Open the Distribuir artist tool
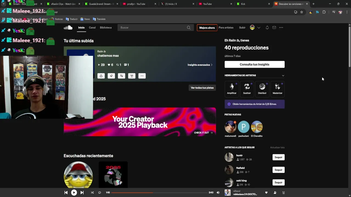351x197 pixels. [x=262, y=89]
